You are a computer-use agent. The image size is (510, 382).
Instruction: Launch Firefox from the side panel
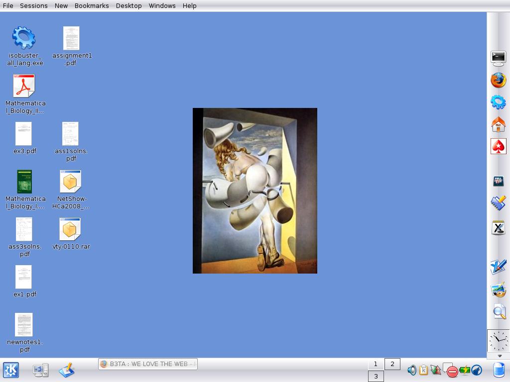[498, 80]
